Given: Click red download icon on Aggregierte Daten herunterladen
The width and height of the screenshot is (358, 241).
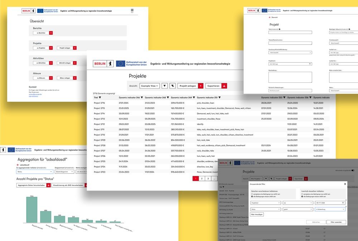Looking at the screenshot, I should (x=48, y=185).
